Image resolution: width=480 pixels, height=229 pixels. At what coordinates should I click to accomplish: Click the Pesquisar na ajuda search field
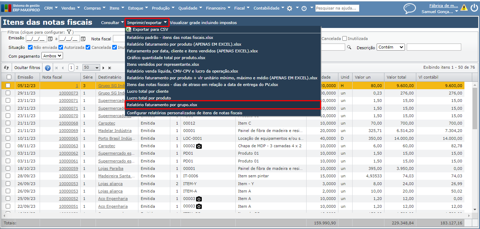click(337, 8)
